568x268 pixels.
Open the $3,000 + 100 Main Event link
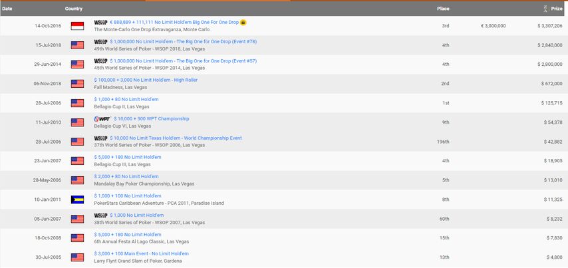coord(141,253)
